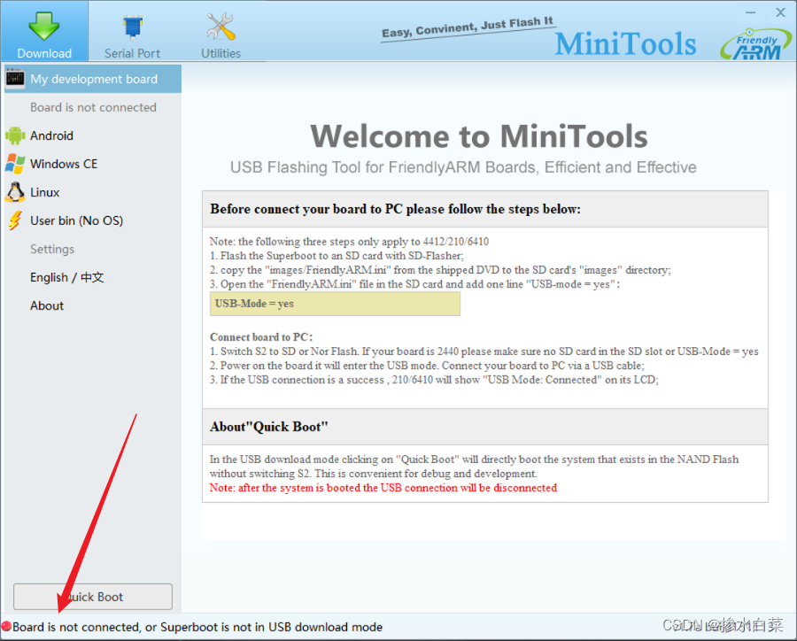
Task: Click the Android sidebar icon
Action: [16, 135]
